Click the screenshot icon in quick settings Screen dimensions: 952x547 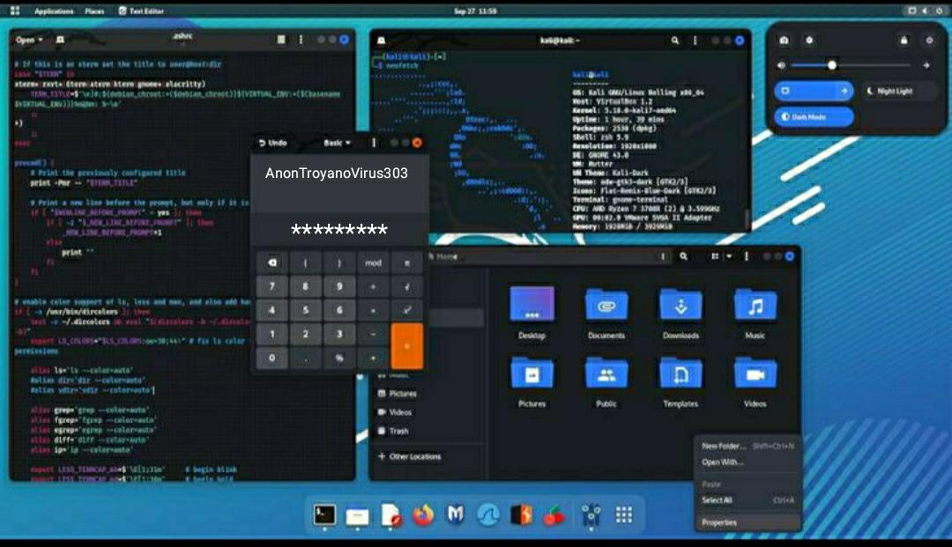pyautogui.click(x=784, y=40)
